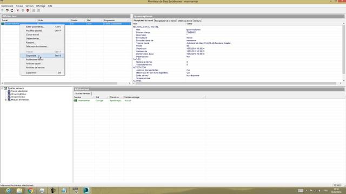This screenshot has height=194, width=346.
Task: Click the Valeur column header in details panel
Action: [x=264, y=24]
